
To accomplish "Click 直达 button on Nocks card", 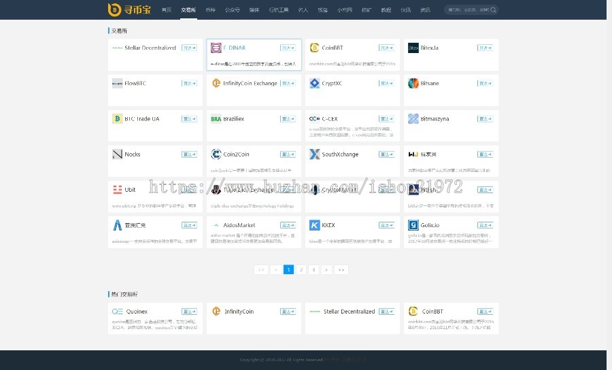I will [189, 154].
